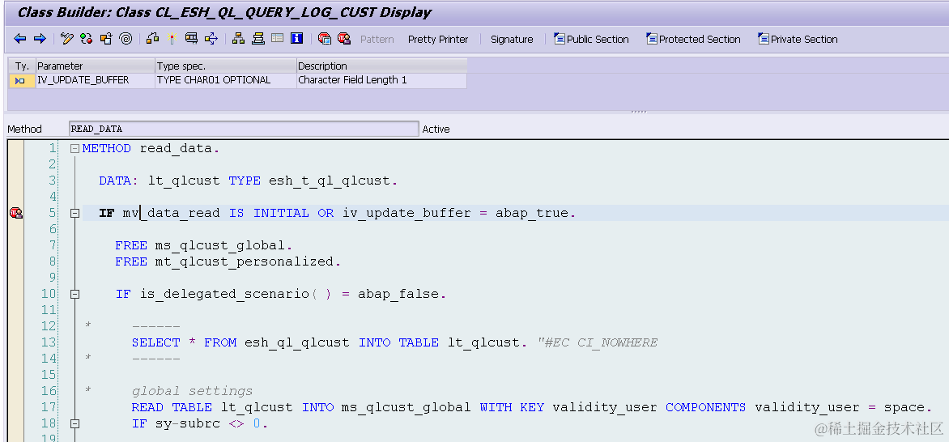Click the DATA: lt_qlcust declaration line
Viewport: 949px width, 442px height.
coord(249,181)
